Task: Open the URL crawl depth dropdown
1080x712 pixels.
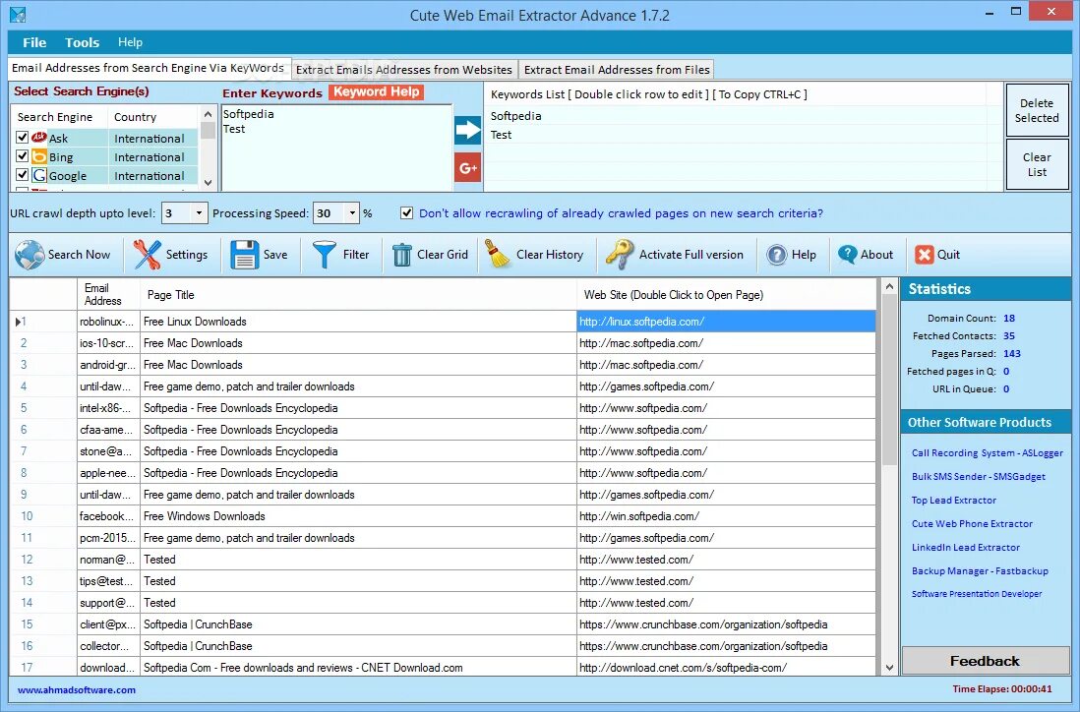Action: [199, 213]
